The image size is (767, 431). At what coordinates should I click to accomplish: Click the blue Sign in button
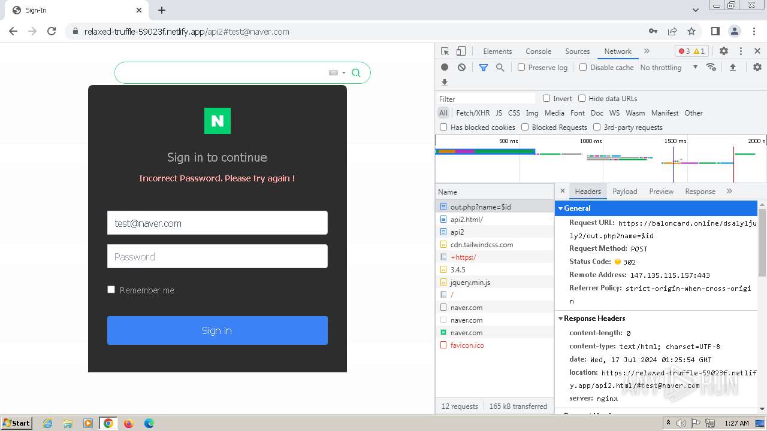click(x=218, y=330)
